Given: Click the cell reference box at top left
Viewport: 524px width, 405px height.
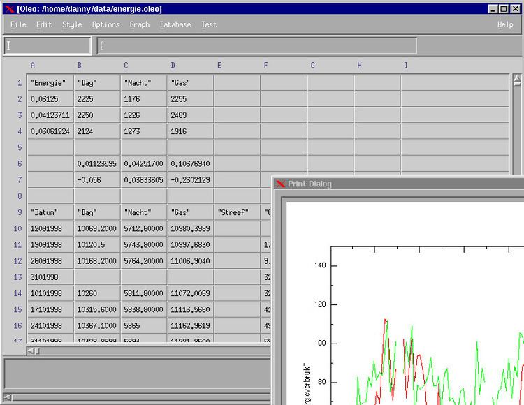Looking at the screenshot, I should pyautogui.click(x=47, y=46).
